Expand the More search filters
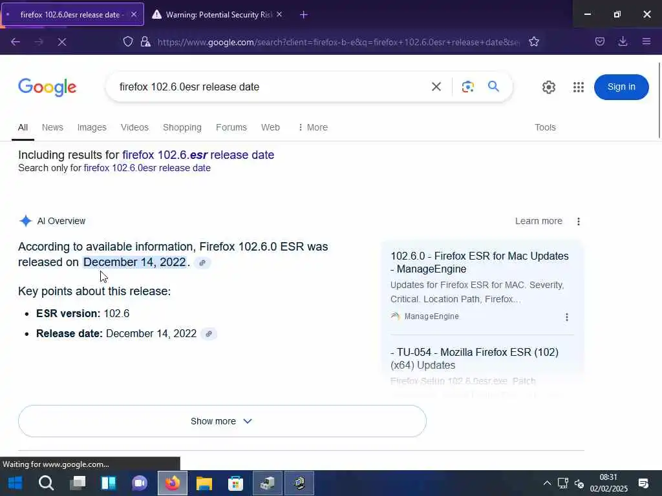This screenshot has height=496, width=662. (313, 127)
